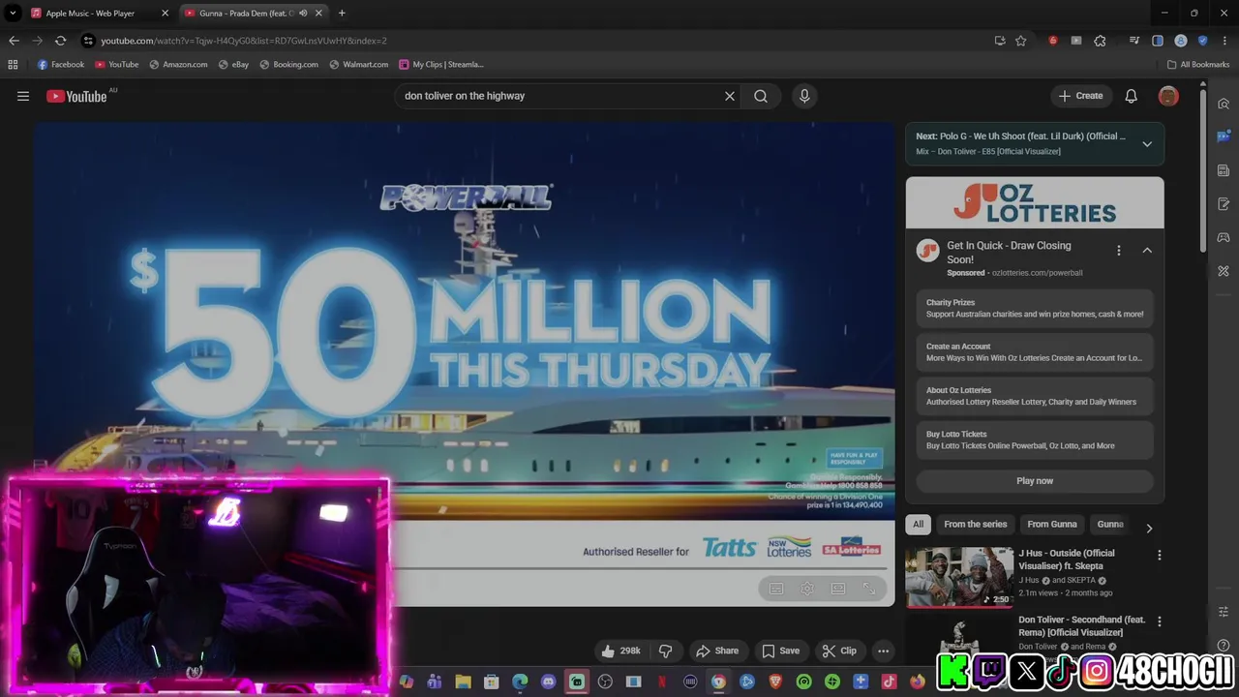Save the video to a playlist
Viewport: 1239px width, 697px height.
[x=780, y=651]
